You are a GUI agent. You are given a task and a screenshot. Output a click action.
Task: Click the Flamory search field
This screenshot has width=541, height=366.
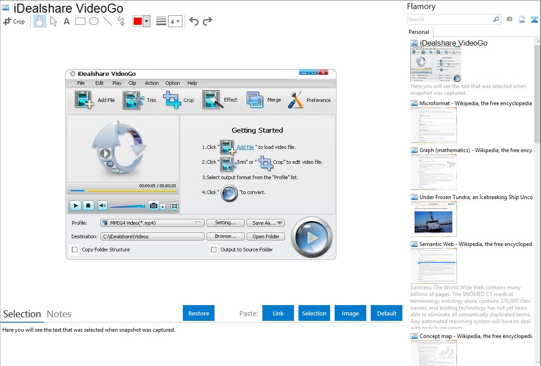point(450,19)
